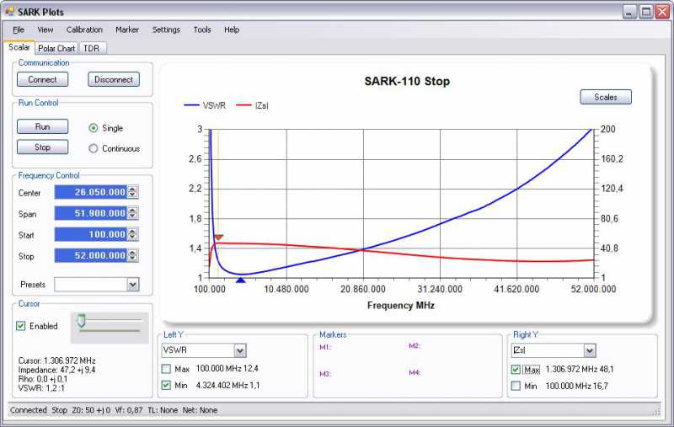Select the Single run mode radio button
The width and height of the screenshot is (674, 427).
[x=94, y=128]
